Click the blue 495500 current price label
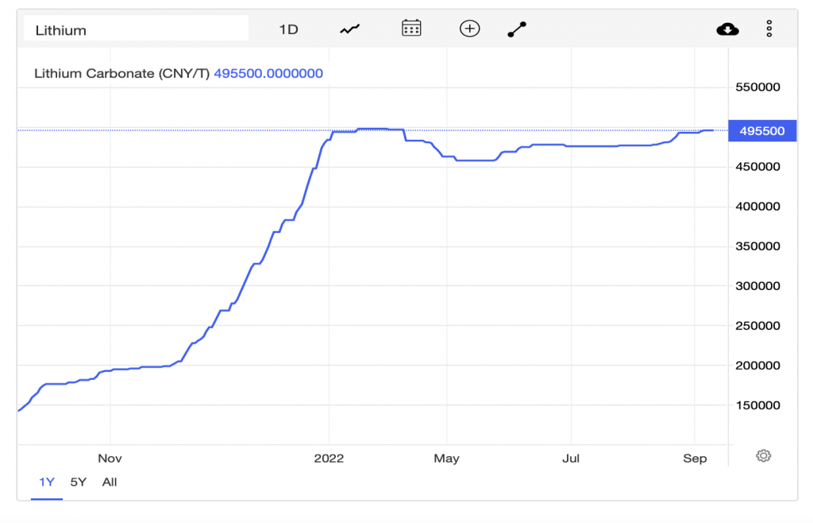This screenshot has width=813, height=523. click(x=761, y=130)
